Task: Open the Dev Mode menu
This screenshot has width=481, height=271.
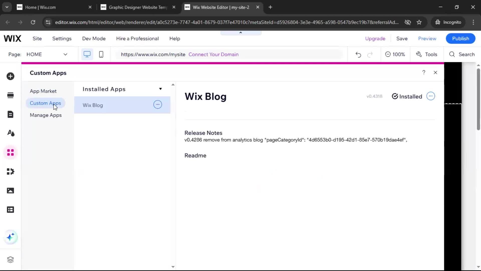Action: click(94, 39)
